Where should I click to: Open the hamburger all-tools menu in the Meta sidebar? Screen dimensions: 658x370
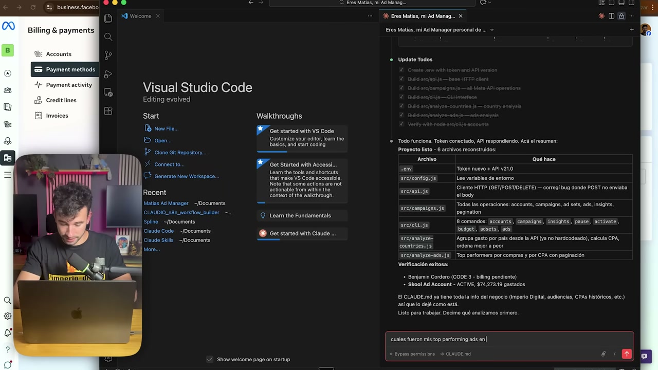[x=8, y=175]
